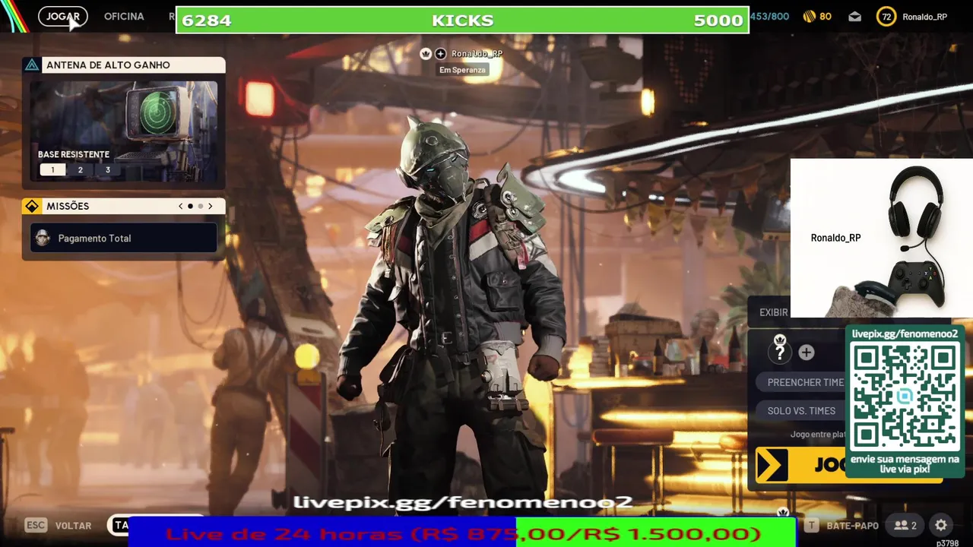This screenshot has height=547, width=973.
Task: Click the livepix.gg/fenomenoo2 link above QR code
Action: [x=905, y=334]
